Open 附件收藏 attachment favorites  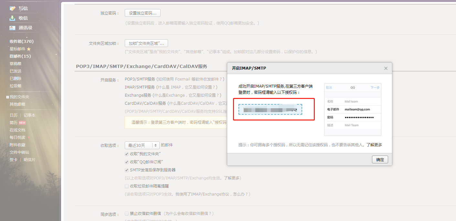[x=17, y=145]
